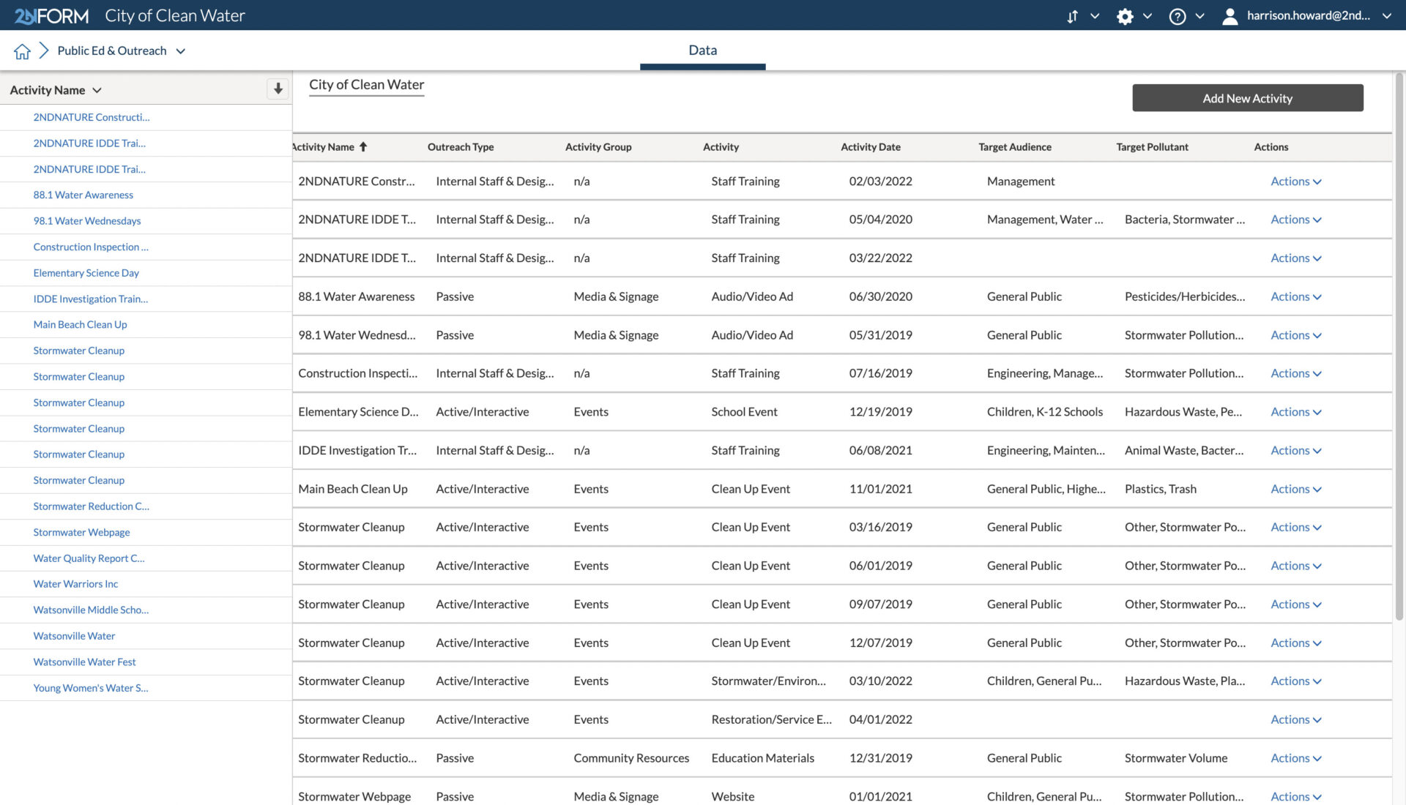Open 98.1 Water Wednesdays sidebar link
This screenshot has height=805, width=1406.
(x=87, y=221)
